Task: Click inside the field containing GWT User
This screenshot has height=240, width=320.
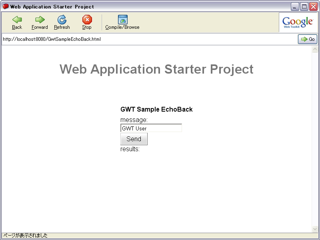Action: click(151, 128)
